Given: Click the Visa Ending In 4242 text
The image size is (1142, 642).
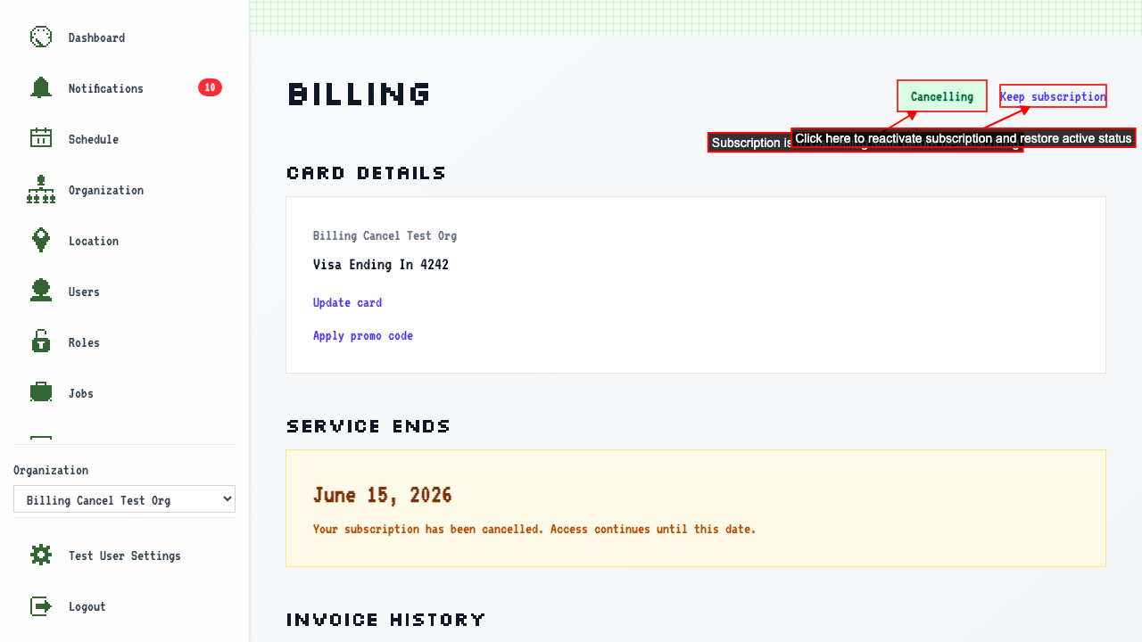Looking at the screenshot, I should [381, 265].
